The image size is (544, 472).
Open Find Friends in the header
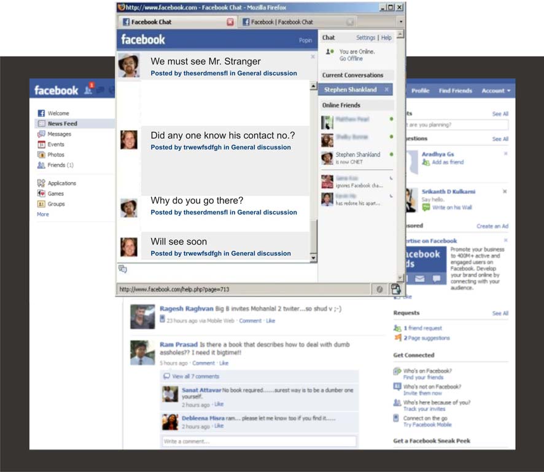tap(455, 90)
